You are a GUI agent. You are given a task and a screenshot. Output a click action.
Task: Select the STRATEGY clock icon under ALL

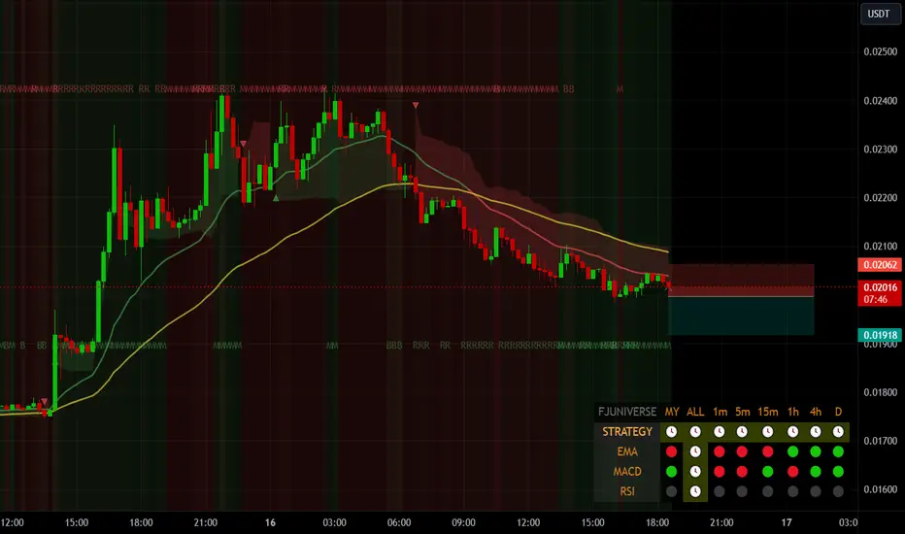(695, 432)
